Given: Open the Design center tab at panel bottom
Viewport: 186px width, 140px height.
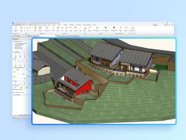Looking at the screenshot, I should click(x=23, y=115).
